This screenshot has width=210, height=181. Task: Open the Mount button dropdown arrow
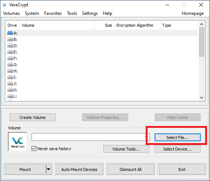tap(48, 169)
